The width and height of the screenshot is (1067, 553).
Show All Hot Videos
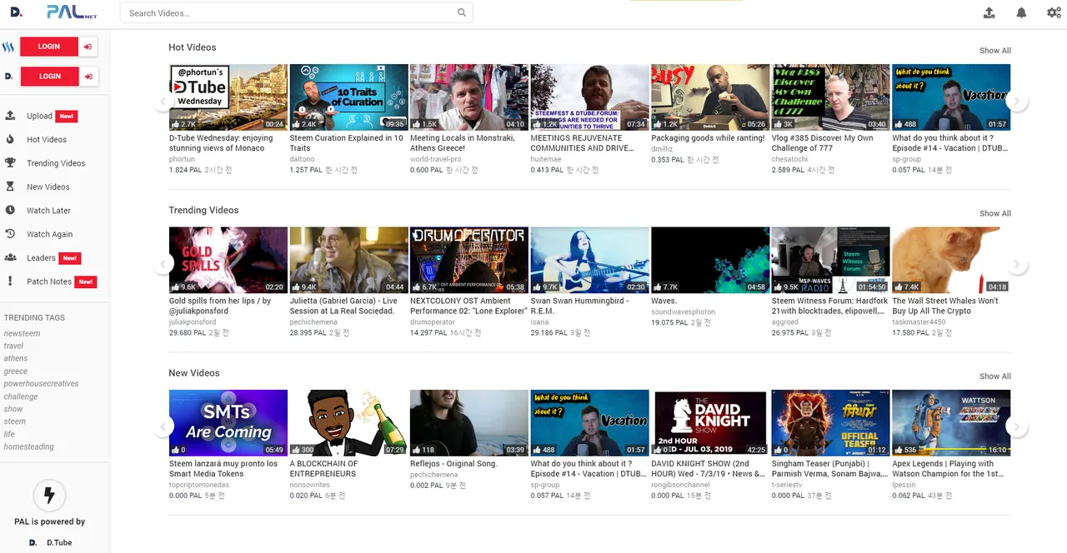click(994, 51)
